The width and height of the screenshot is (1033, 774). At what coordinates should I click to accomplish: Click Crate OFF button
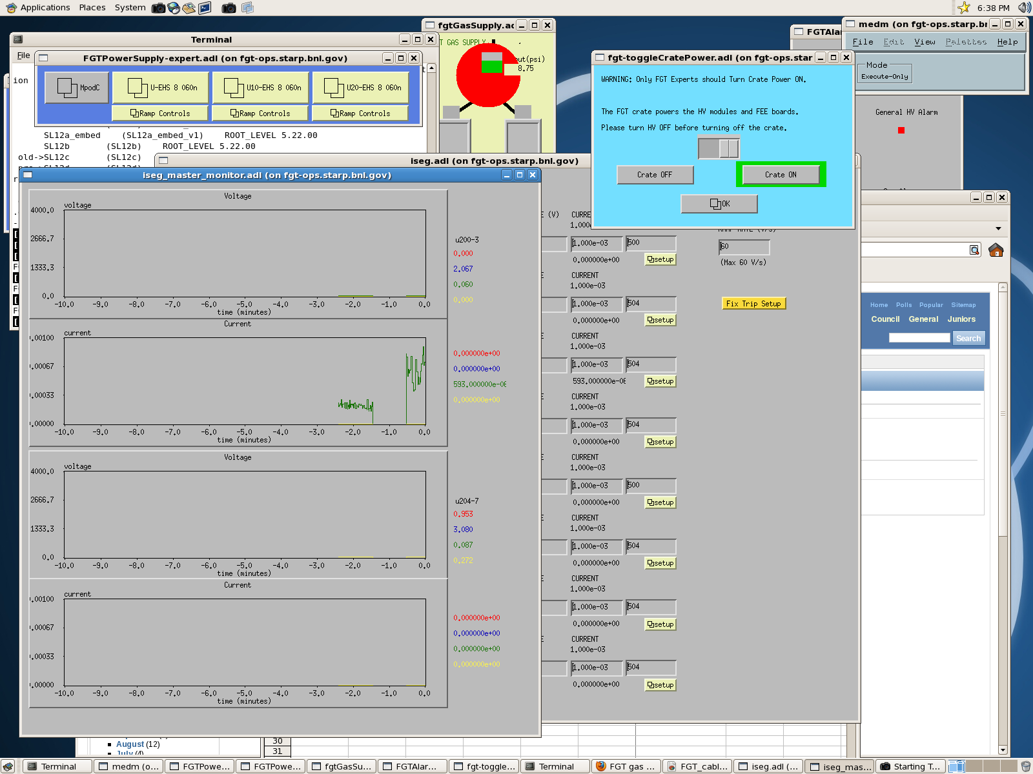655,175
